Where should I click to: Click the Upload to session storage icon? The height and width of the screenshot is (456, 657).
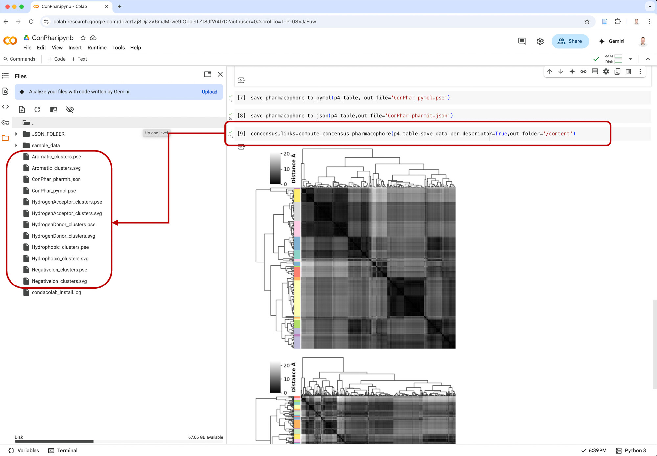[x=22, y=109]
